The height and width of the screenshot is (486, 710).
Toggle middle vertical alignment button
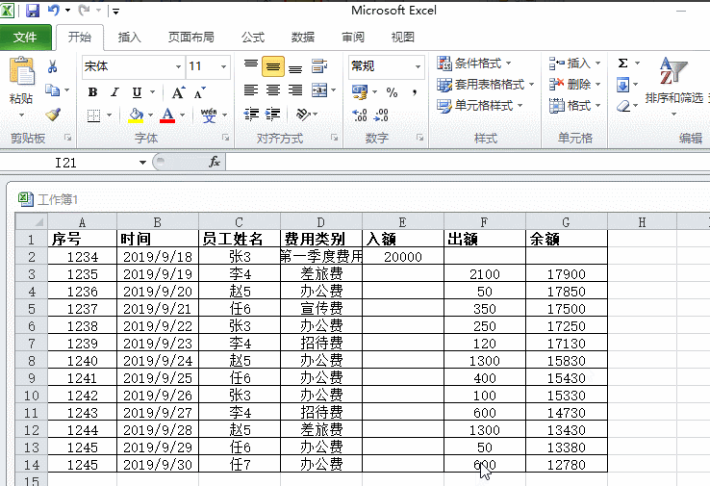point(273,66)
